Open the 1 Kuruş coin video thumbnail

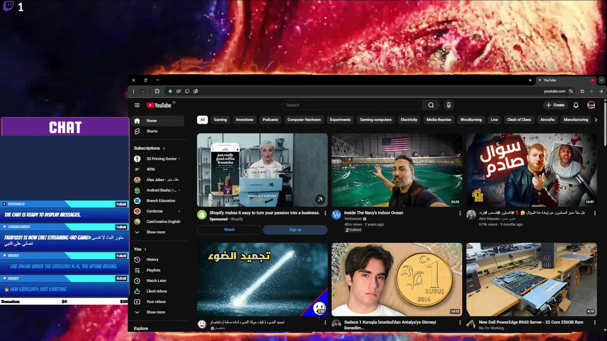[397, 279]
